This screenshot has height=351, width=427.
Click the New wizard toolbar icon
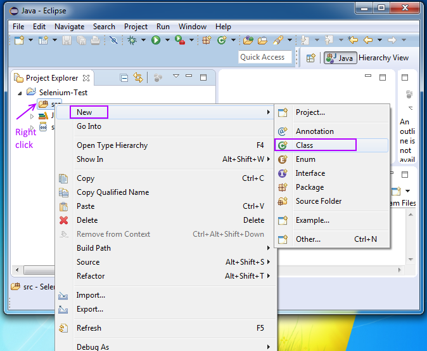[20, 41]
